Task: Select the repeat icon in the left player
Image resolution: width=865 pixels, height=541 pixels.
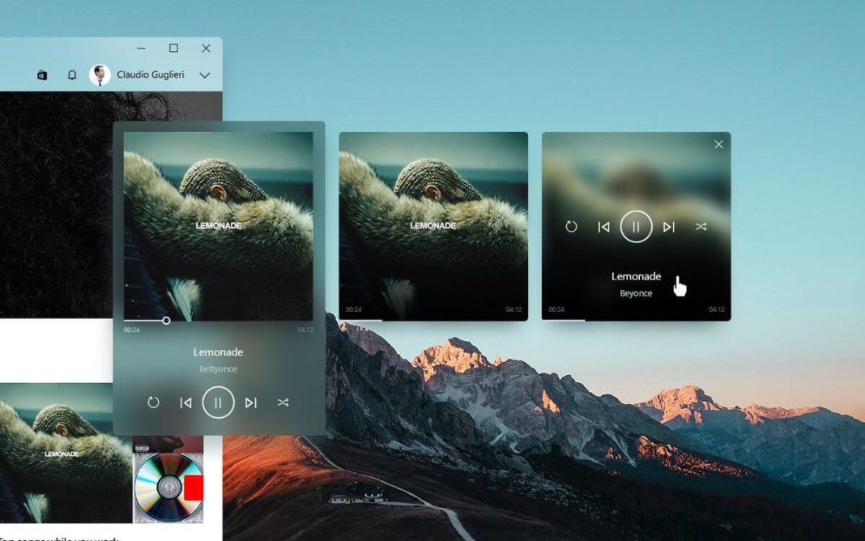Action: click(153, 402)
